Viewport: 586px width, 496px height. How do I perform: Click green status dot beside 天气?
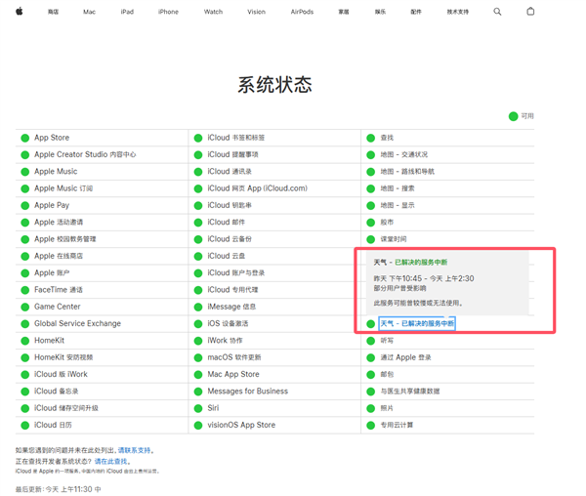pos(371,324)
